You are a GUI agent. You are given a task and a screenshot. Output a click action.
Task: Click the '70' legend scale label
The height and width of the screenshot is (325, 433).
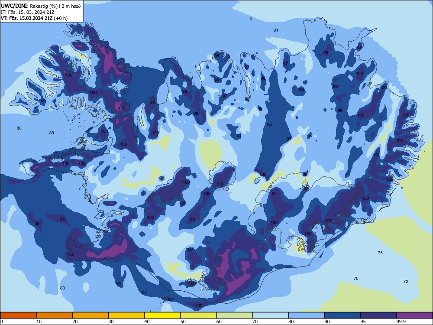tap(255, 322)
